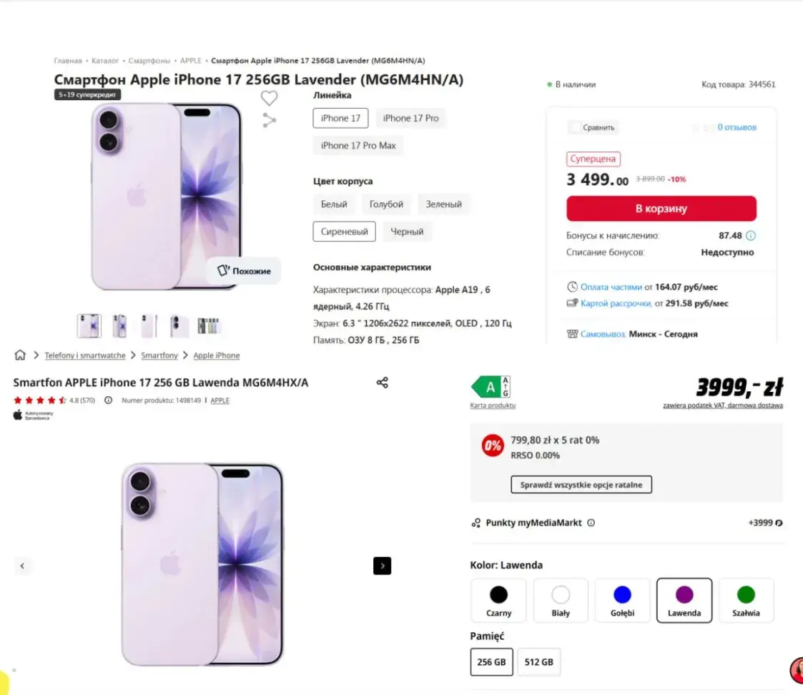This screenshot has height=695, width=803.
Task: Select the 512 GB memory option
Action: 539,662
